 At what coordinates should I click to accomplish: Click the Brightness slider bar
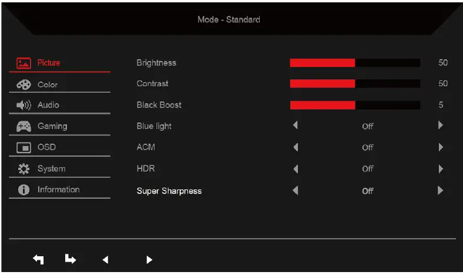coord(355,63)
